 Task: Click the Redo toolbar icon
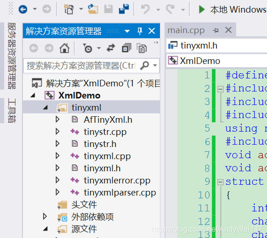[x=170, y=9]
